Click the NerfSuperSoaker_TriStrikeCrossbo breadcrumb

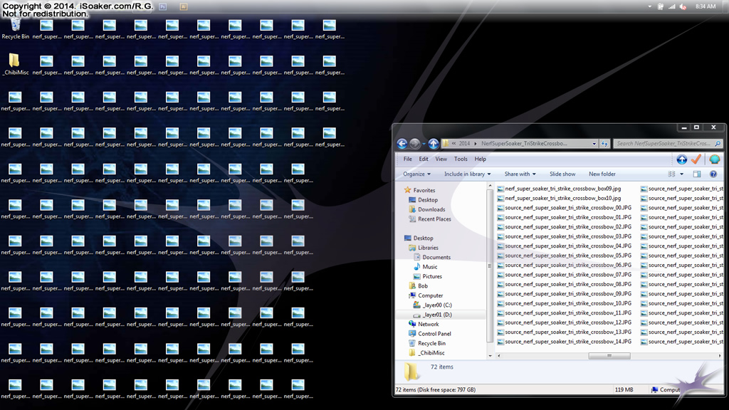coord(524,144)
